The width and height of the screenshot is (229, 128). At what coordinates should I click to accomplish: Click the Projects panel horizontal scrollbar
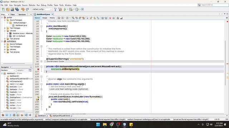[x=14, y=64]
